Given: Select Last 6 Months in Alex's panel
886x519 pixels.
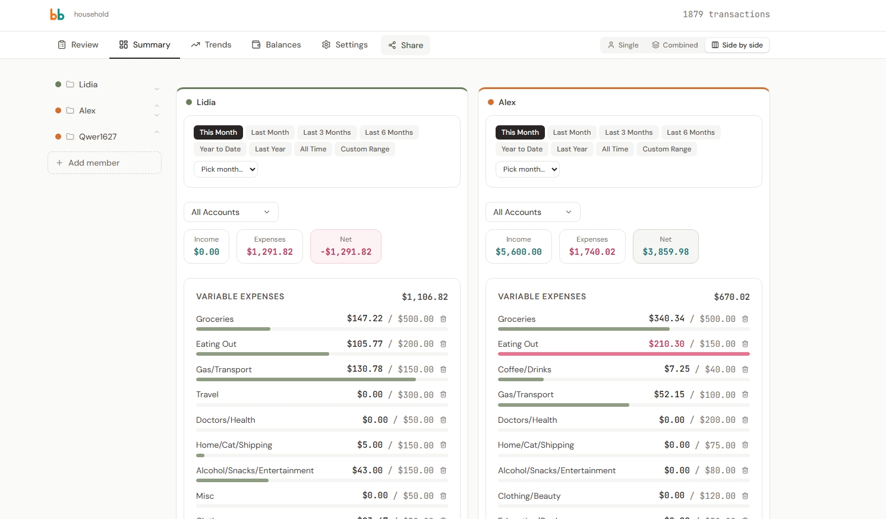Looking at the screenshot, I should (x=690, y=132).
